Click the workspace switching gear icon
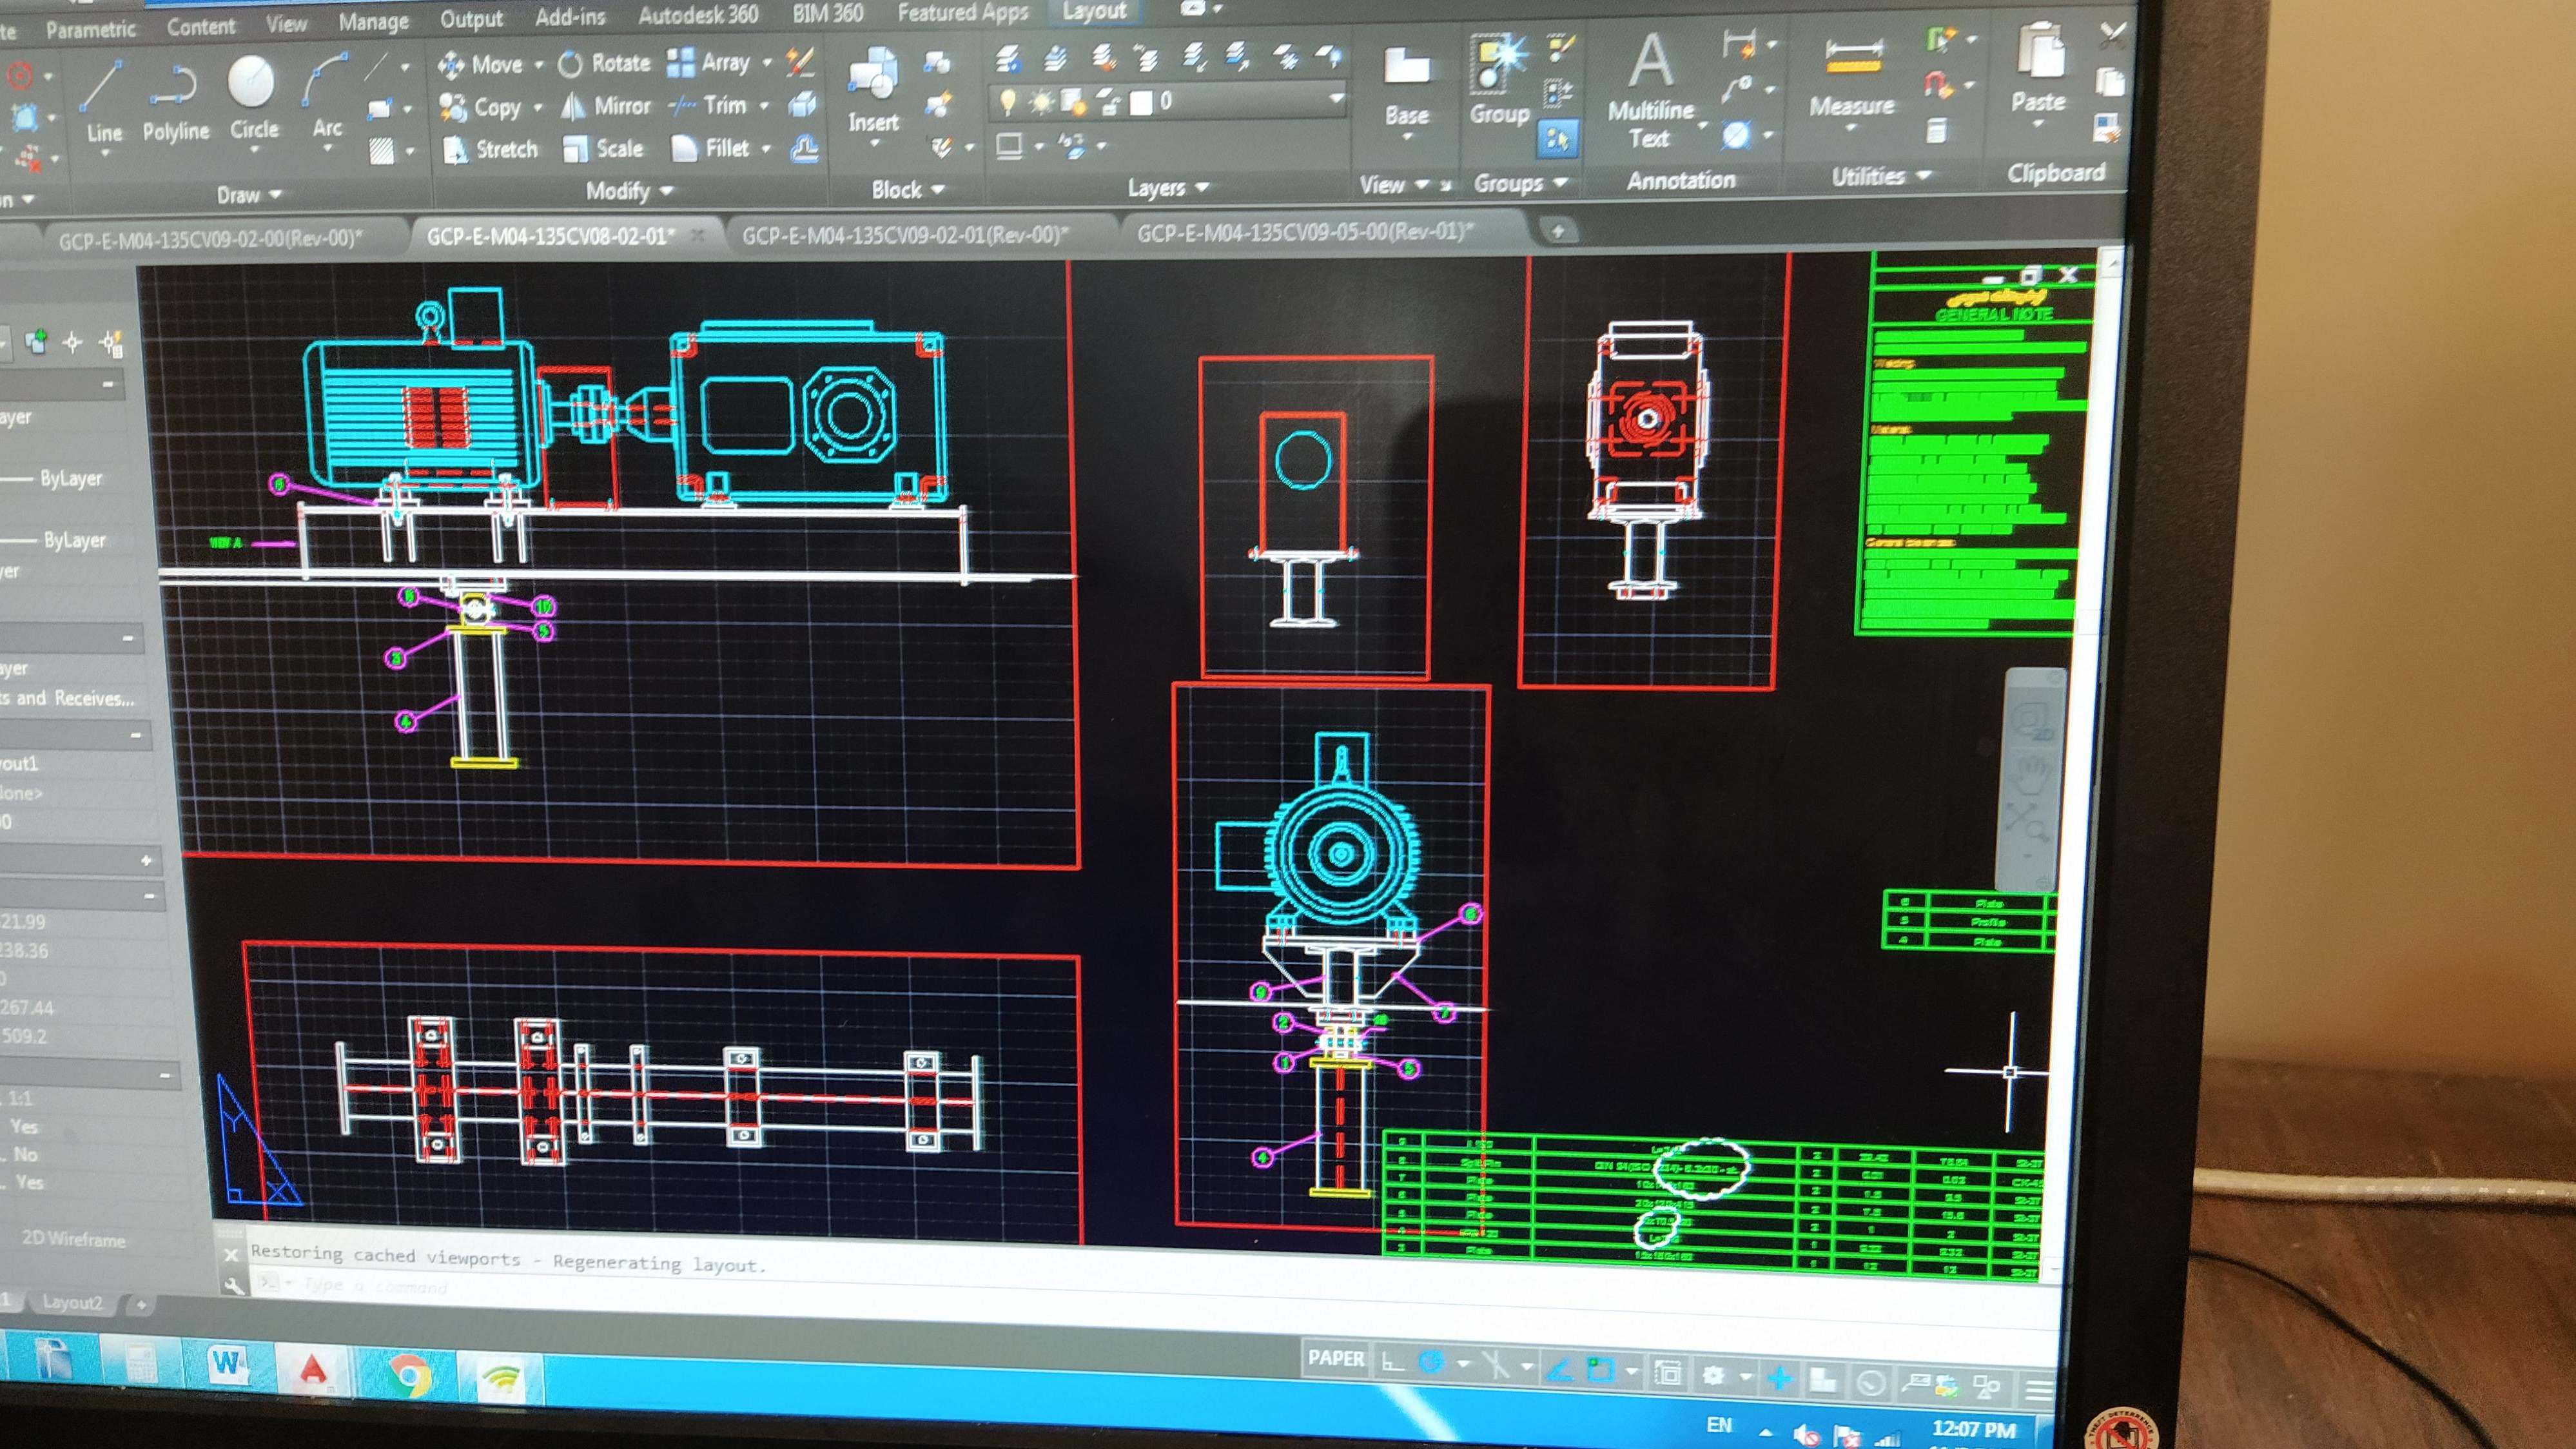The height and width of the screenshot is (1449, 2576). [1713, 1376]
